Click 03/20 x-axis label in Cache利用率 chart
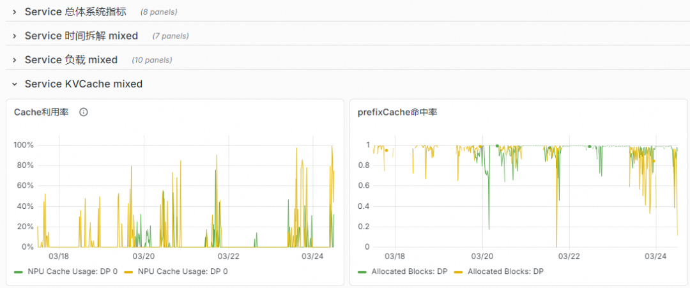The width and height of the screenshot is (690, 288). 144,256
